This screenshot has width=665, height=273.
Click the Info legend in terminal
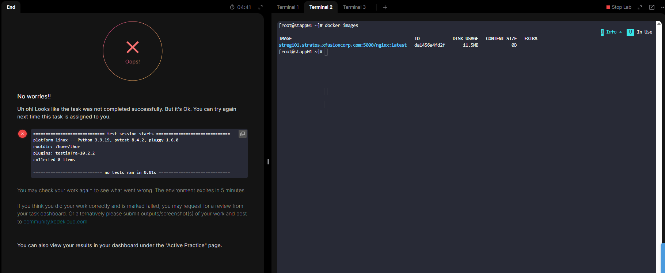pos(611,32)
